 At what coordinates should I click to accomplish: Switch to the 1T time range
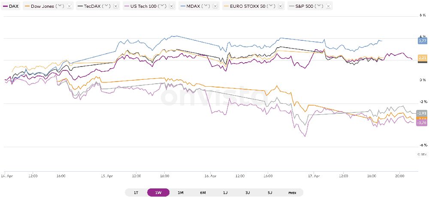(136, 193)
